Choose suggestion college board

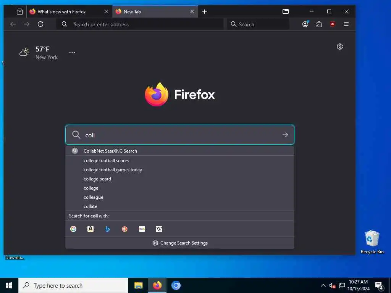[179, 179]
